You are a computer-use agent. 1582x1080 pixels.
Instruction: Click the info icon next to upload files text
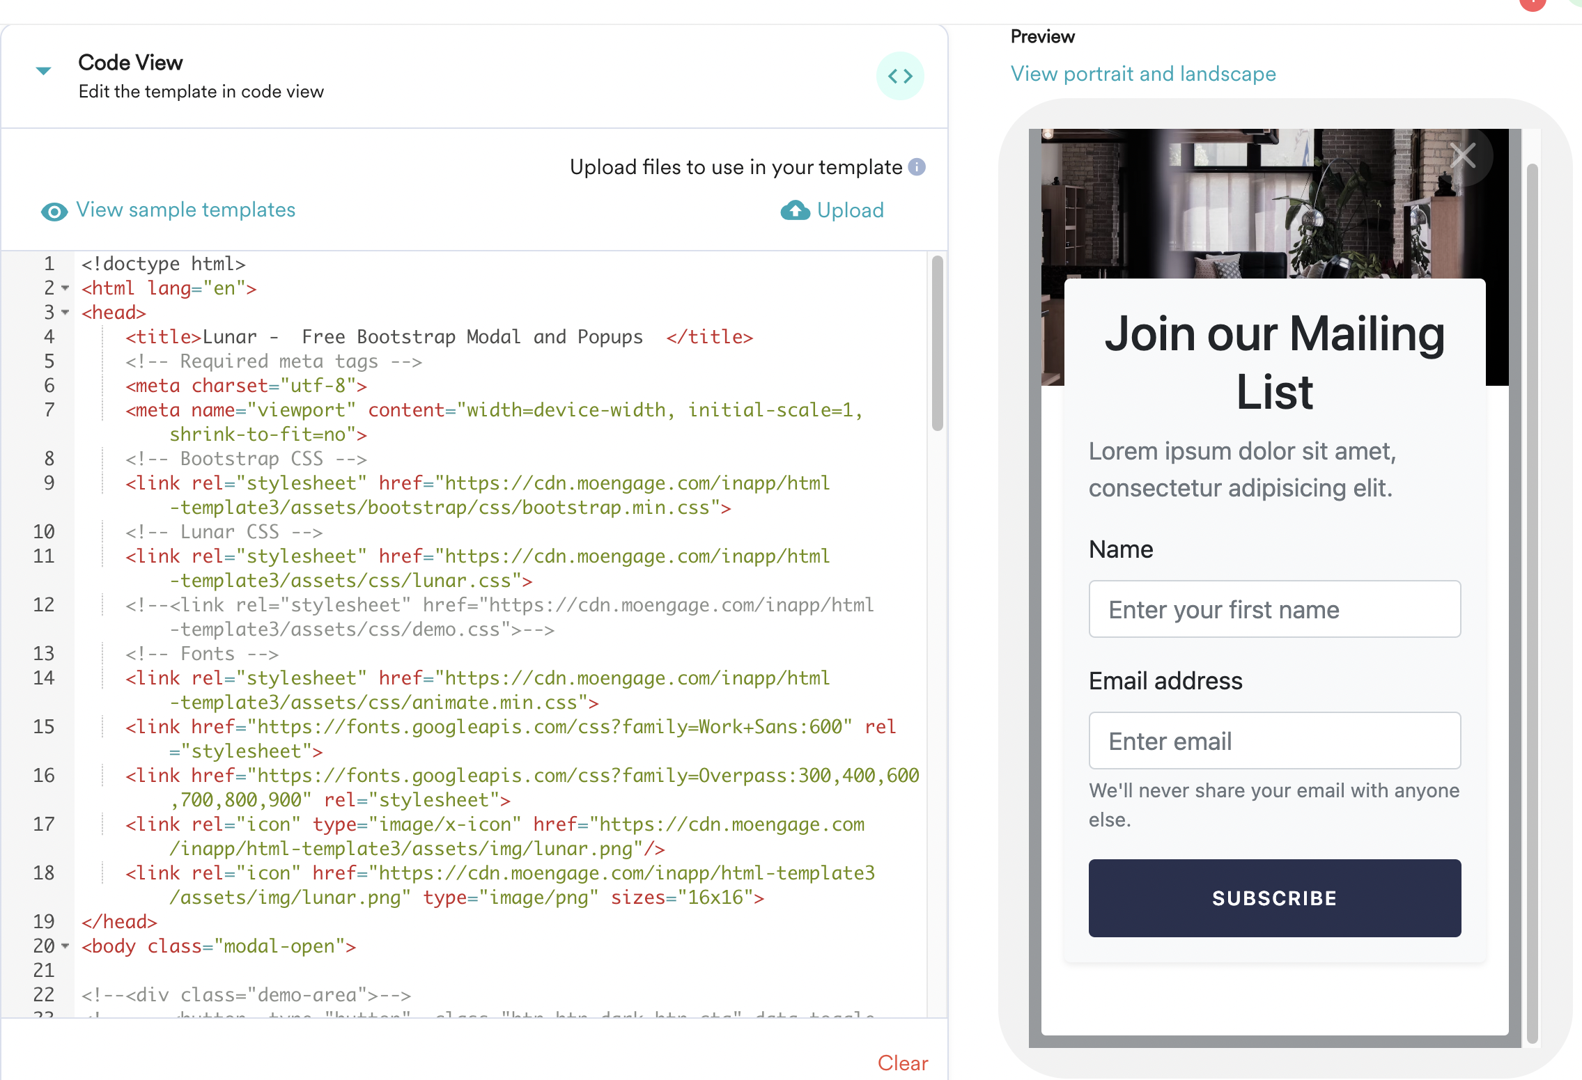918,167
